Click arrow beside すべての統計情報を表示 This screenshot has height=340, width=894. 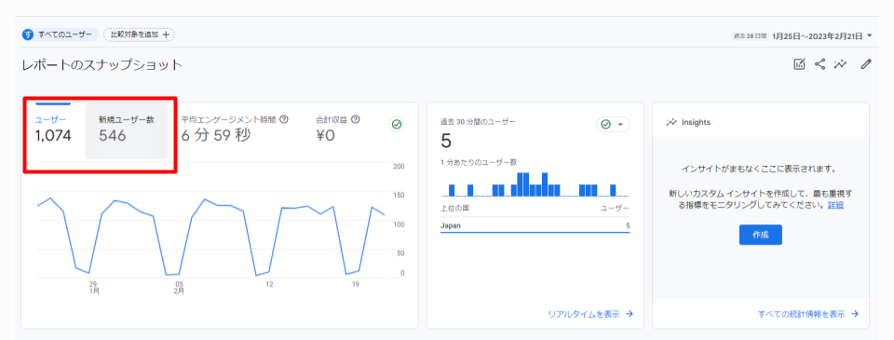tap(855, 314)
